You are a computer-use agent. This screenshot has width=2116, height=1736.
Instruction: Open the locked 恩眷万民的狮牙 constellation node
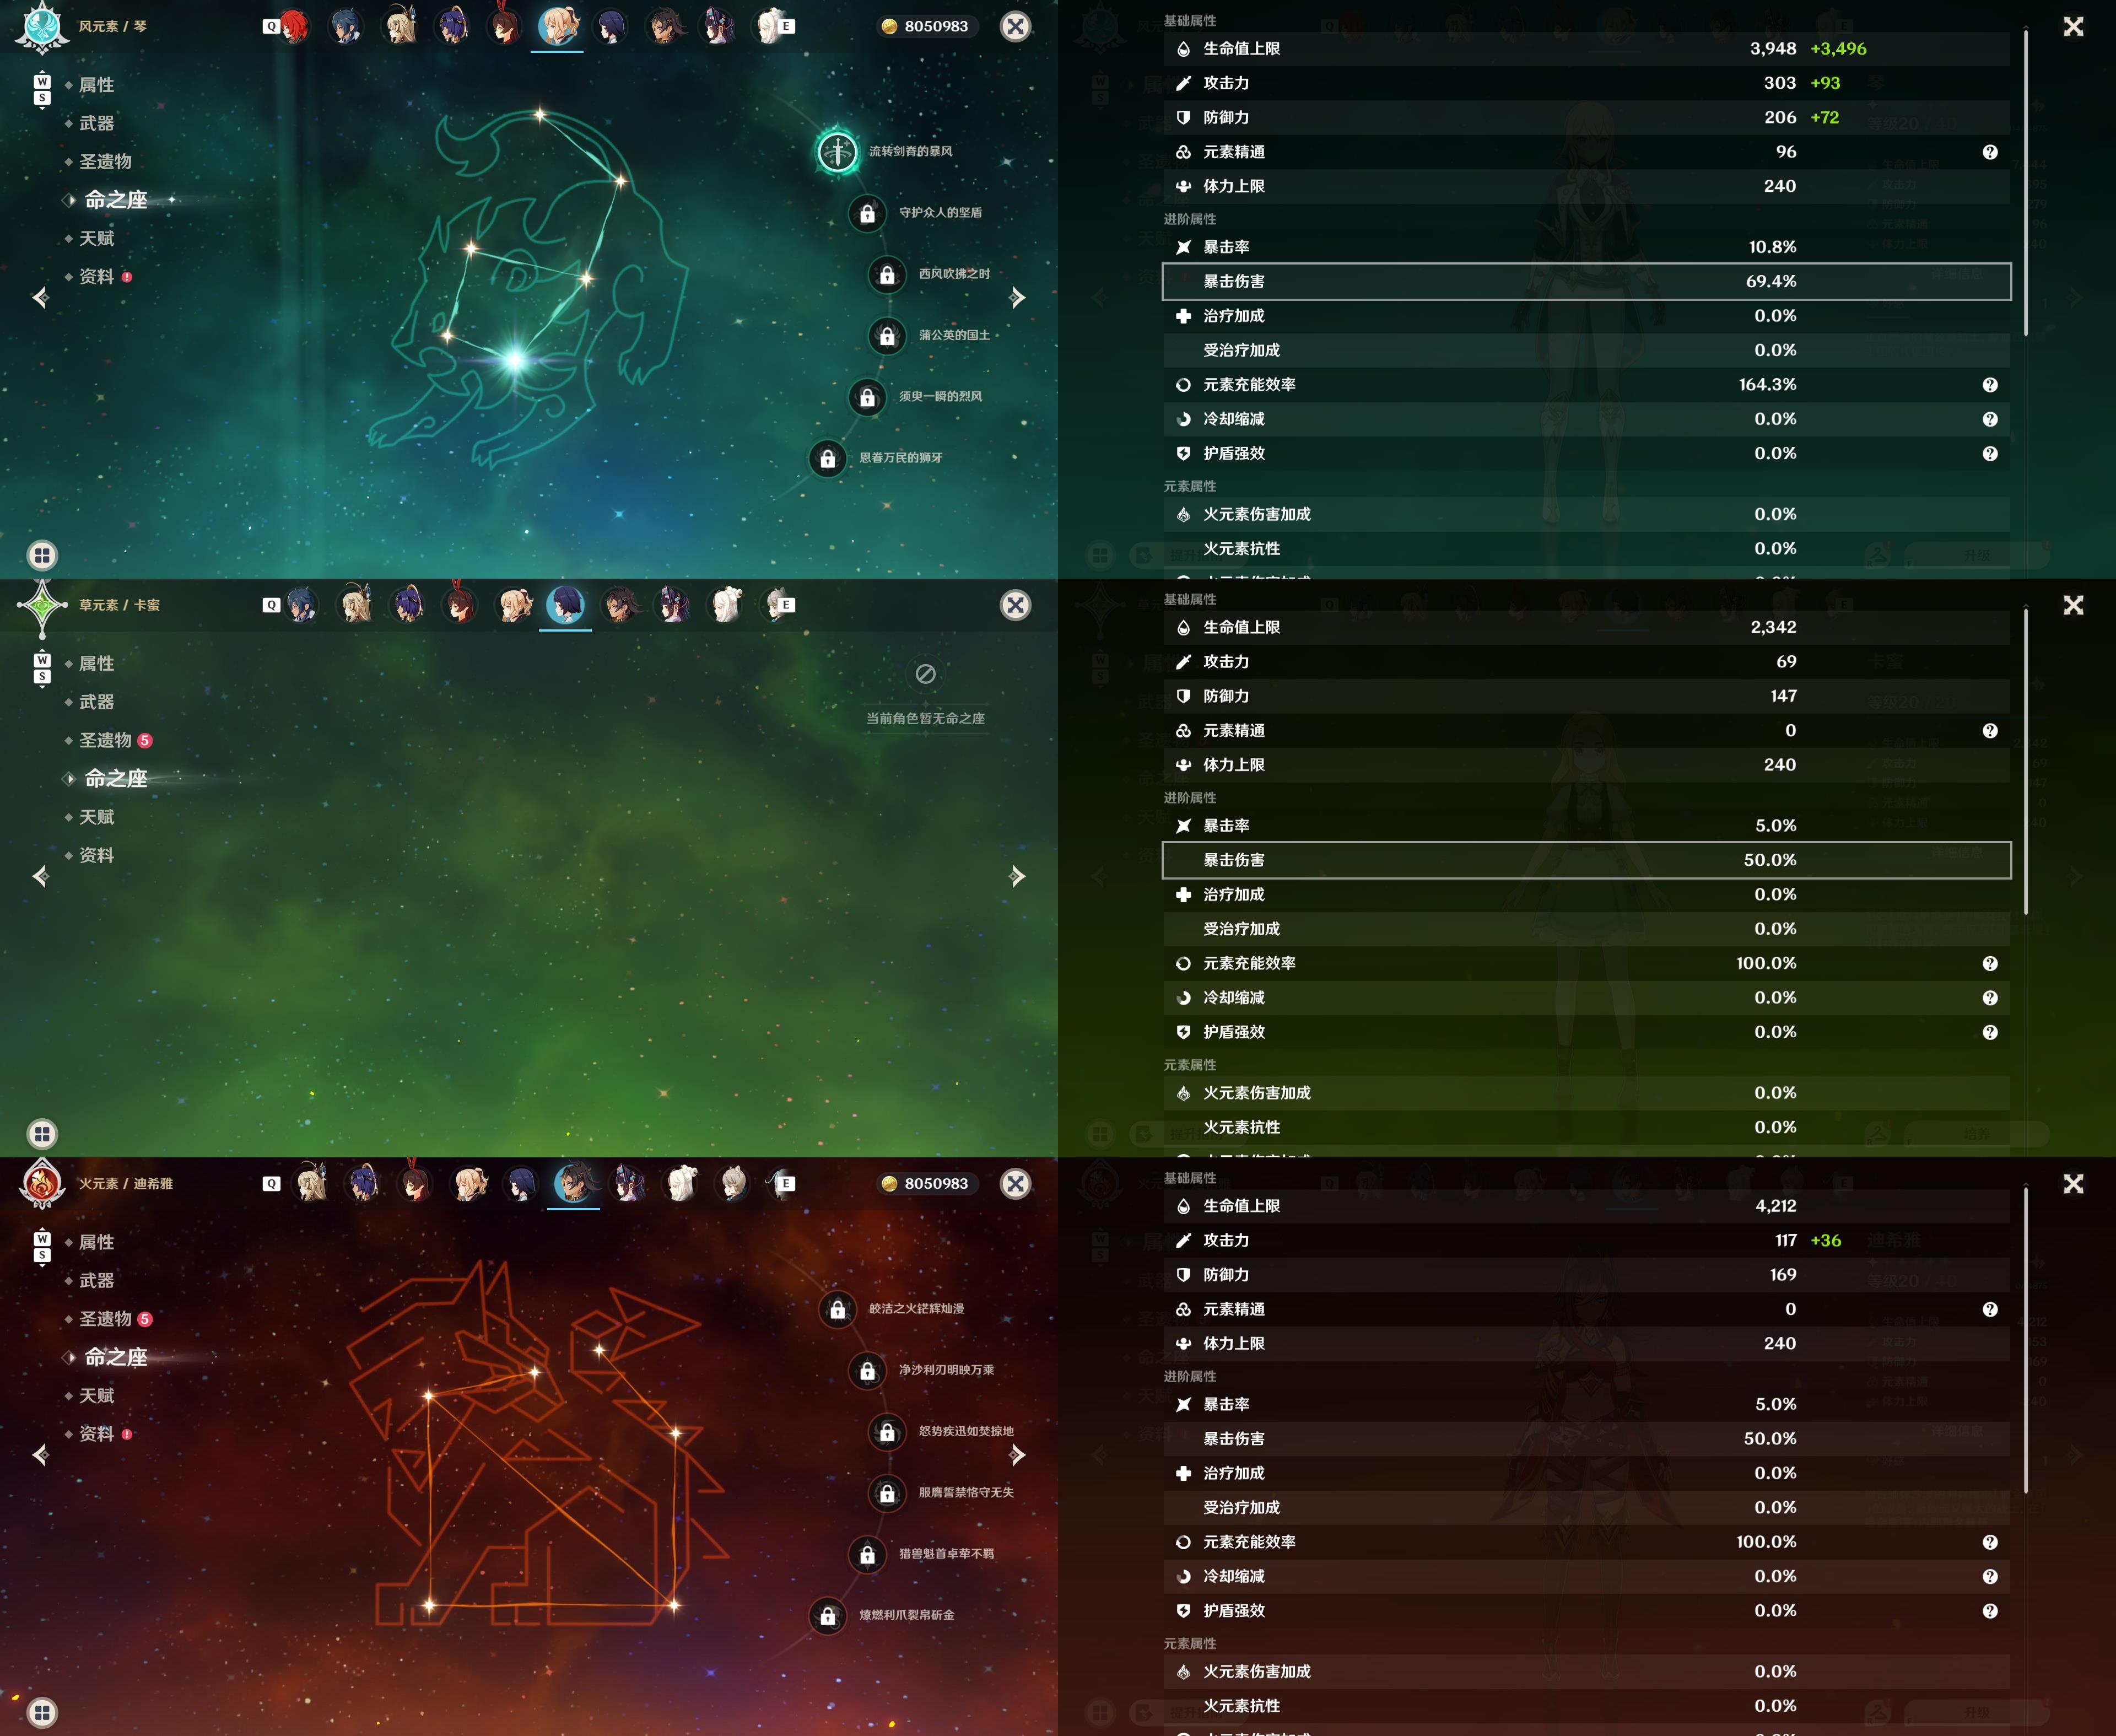[828, 458]
